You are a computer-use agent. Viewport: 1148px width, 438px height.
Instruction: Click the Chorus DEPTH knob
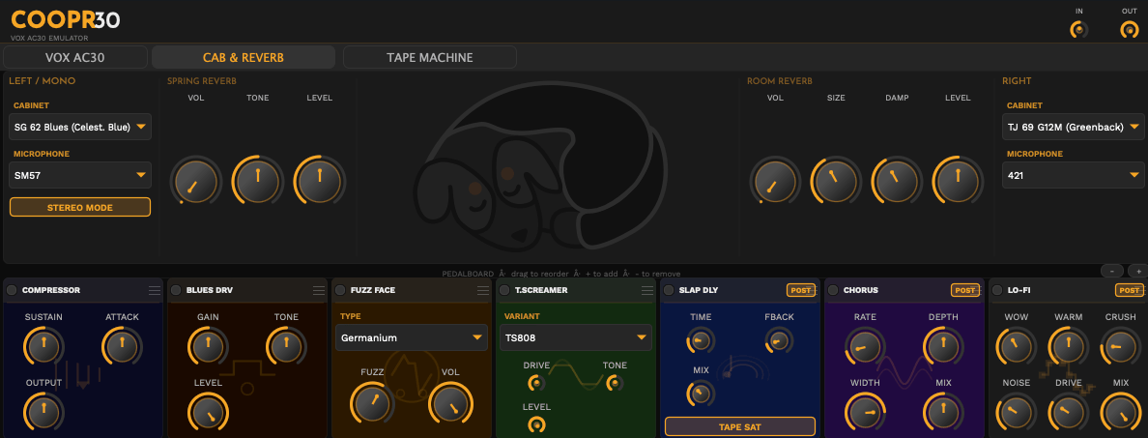(943, 347)
